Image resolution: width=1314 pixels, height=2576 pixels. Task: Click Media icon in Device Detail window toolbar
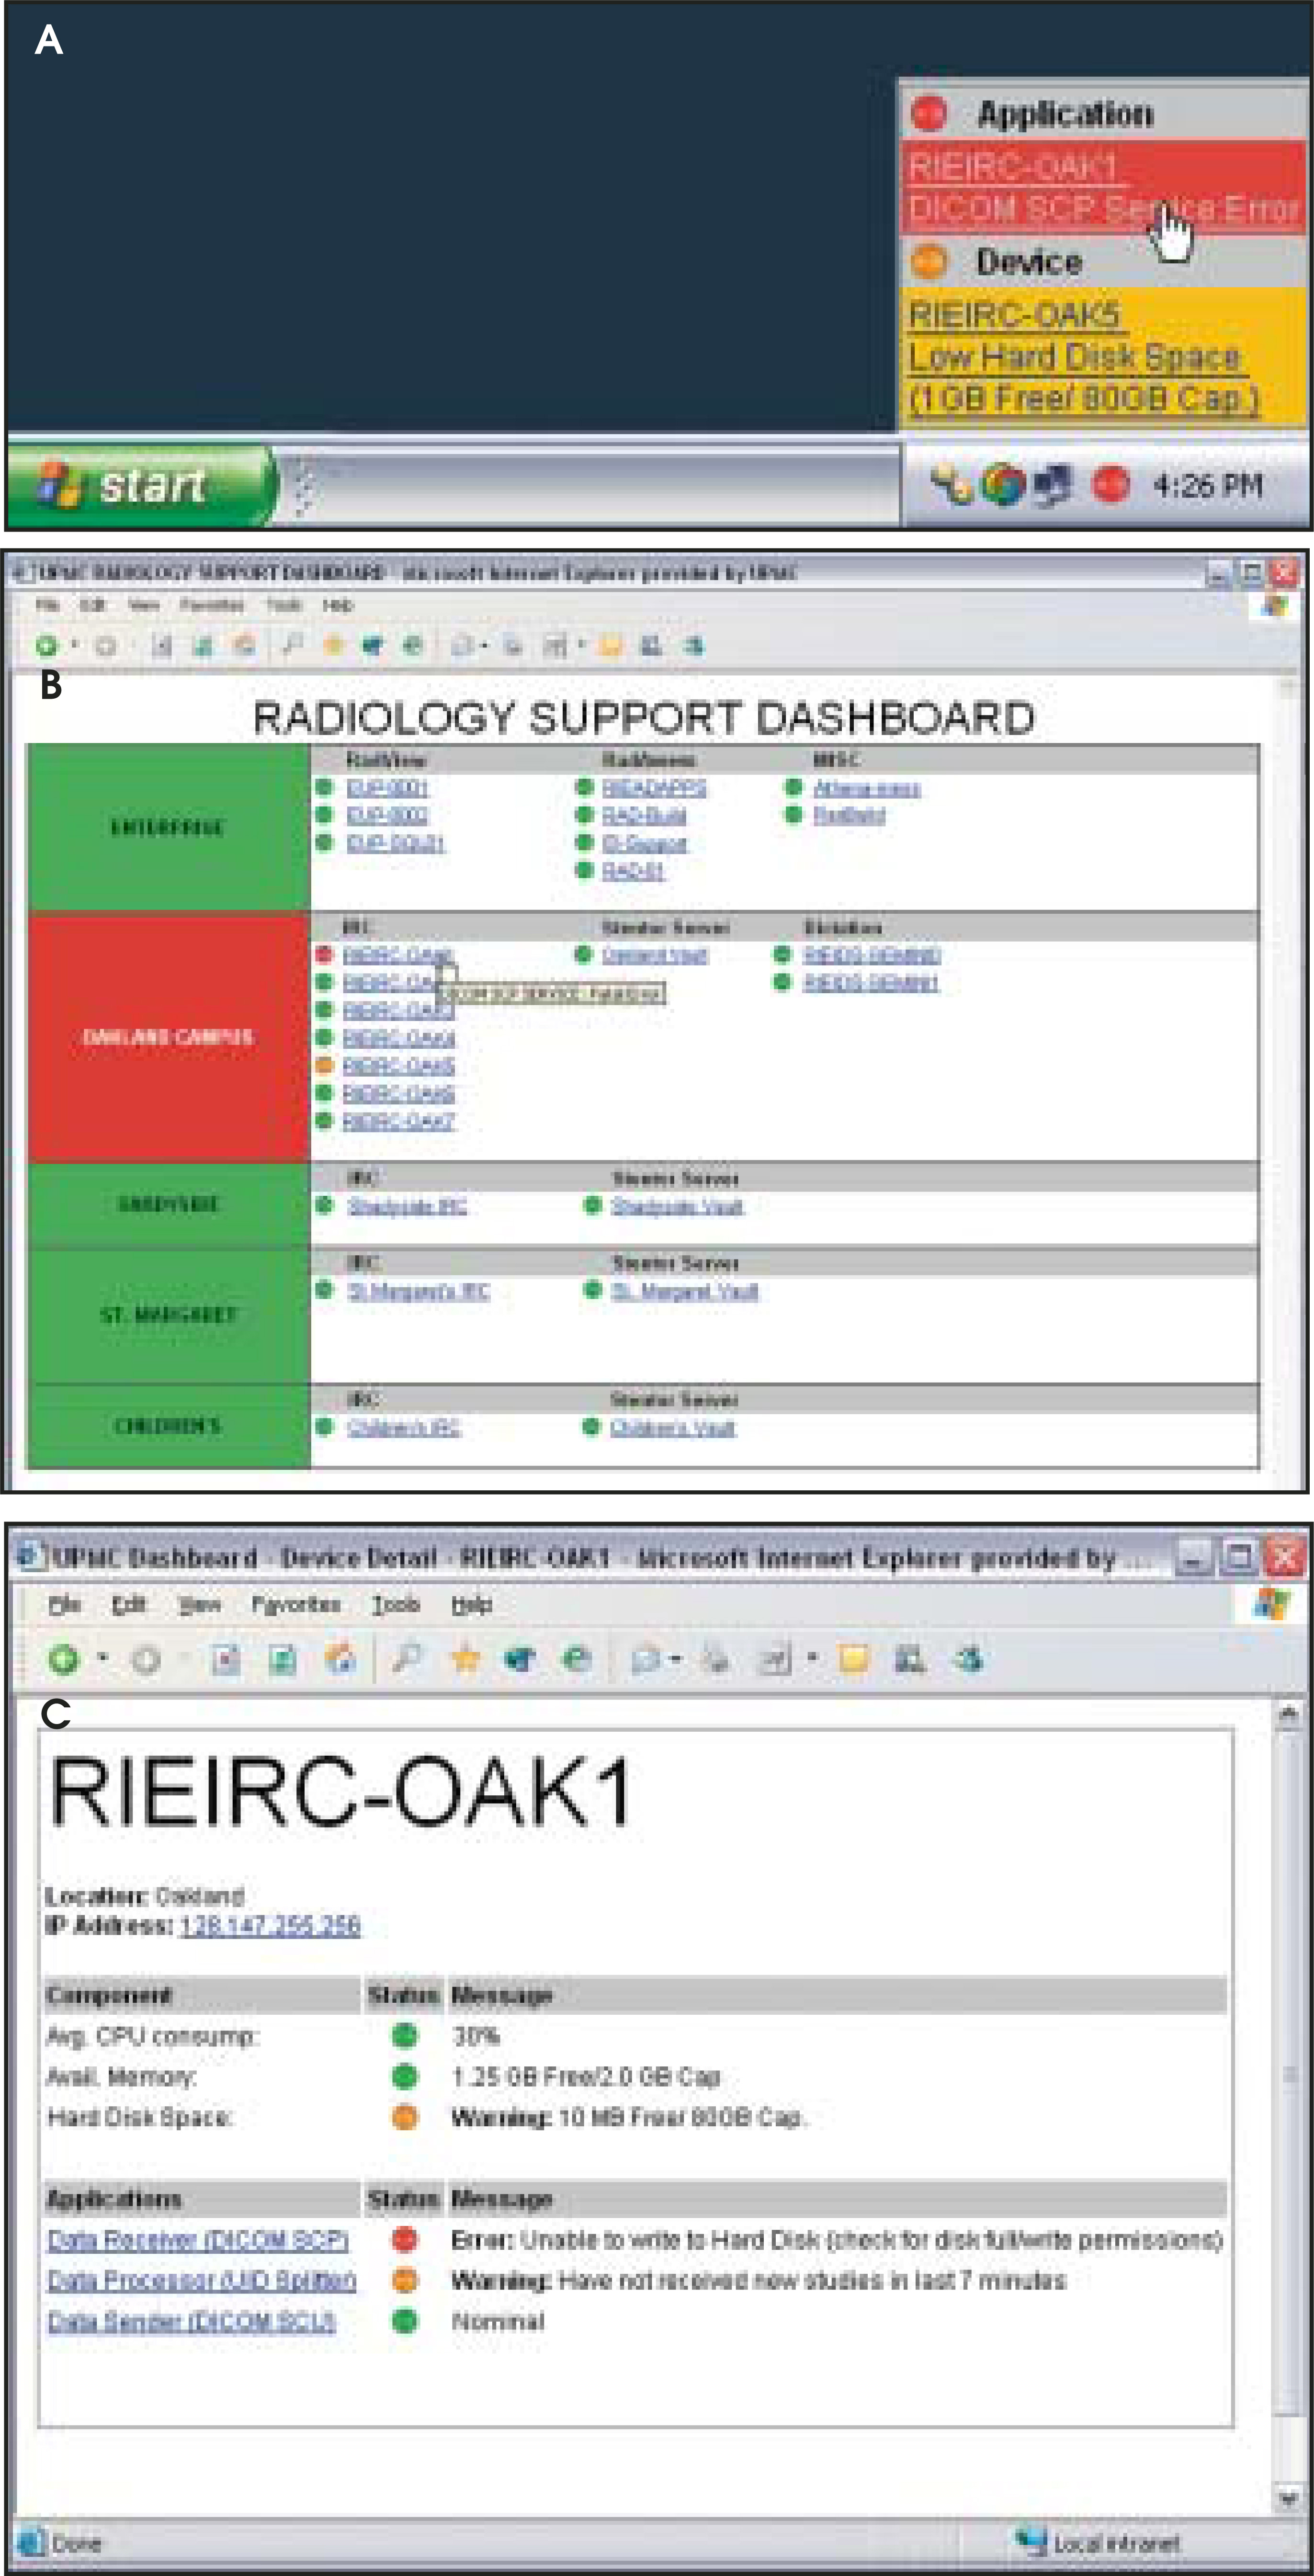click(x=521, y=1660)
